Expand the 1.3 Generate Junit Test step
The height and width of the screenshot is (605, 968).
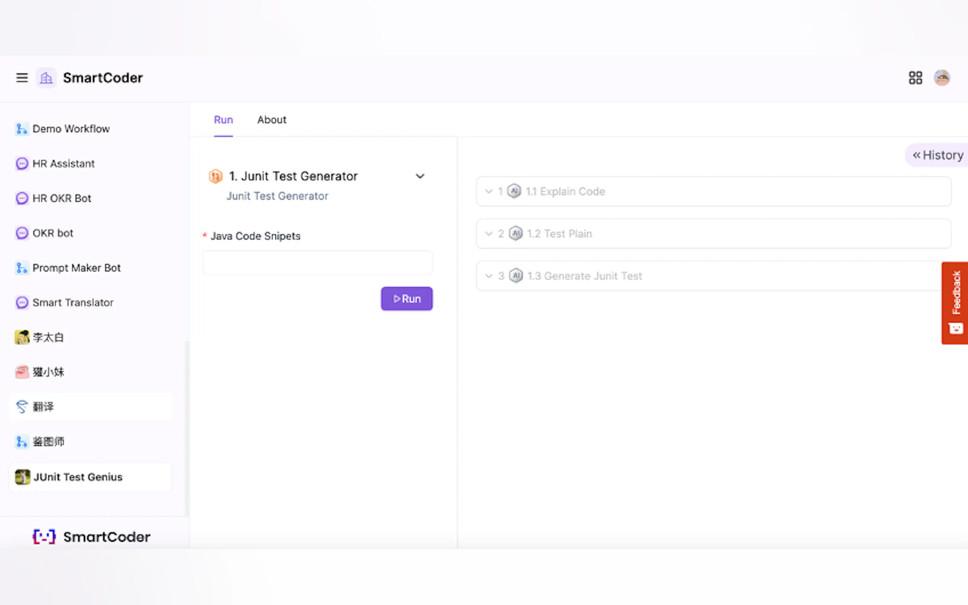point(488,276)
